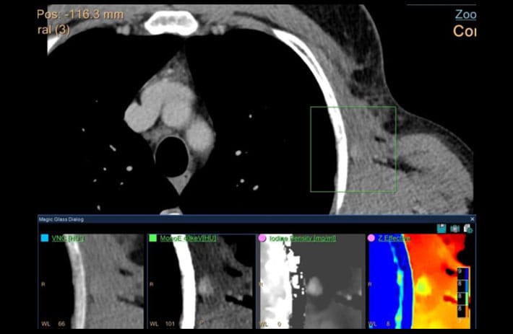Image resolution: width=513 pixels, height=334 pixels.
Task: Click the green square beside MonoE 40keV
Action: [153, 237]
